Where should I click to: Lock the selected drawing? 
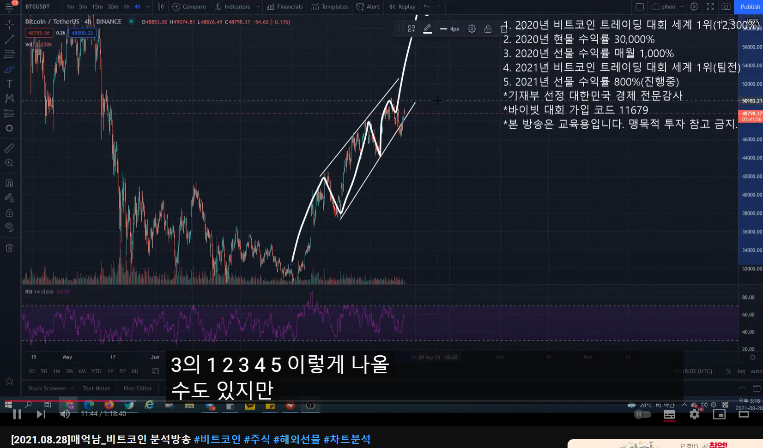(x=488, y=29)
